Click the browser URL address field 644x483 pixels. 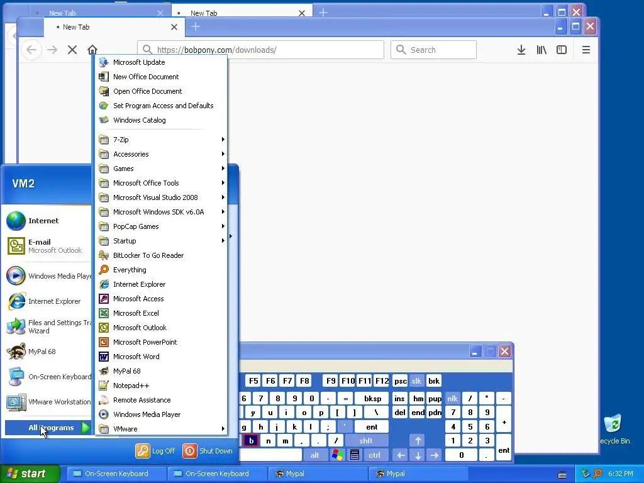(261, 50)
